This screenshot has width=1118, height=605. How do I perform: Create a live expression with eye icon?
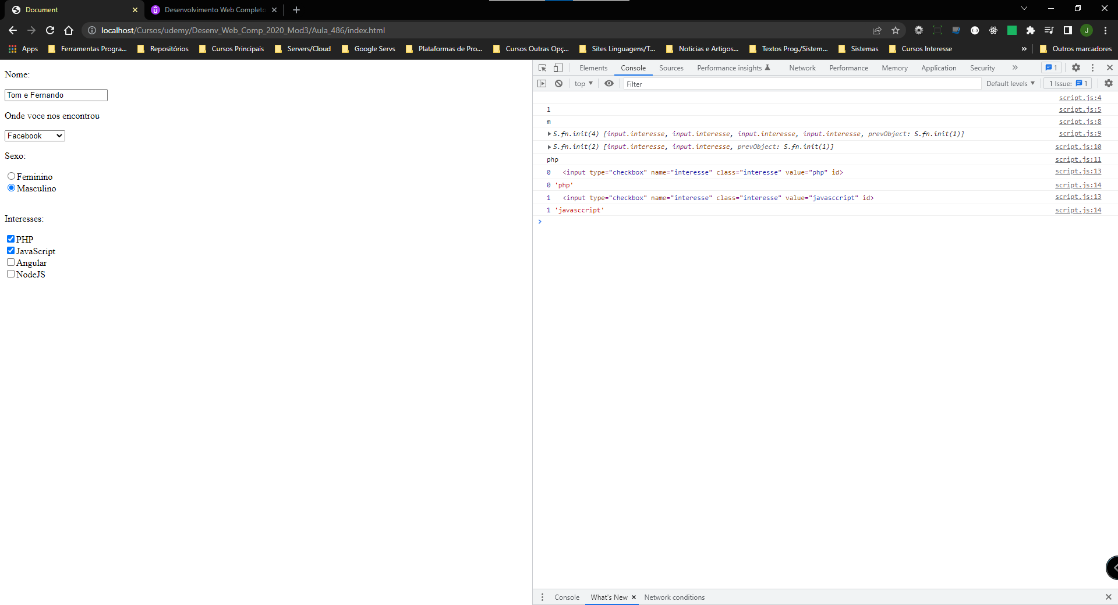tap(609, 84)
